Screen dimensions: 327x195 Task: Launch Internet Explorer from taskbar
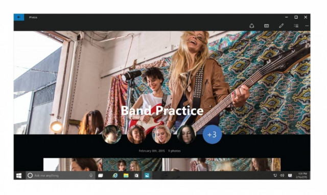pos(115,176)
